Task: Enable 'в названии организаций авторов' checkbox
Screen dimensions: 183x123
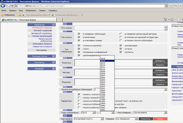Action: click(x=121, y=34)
